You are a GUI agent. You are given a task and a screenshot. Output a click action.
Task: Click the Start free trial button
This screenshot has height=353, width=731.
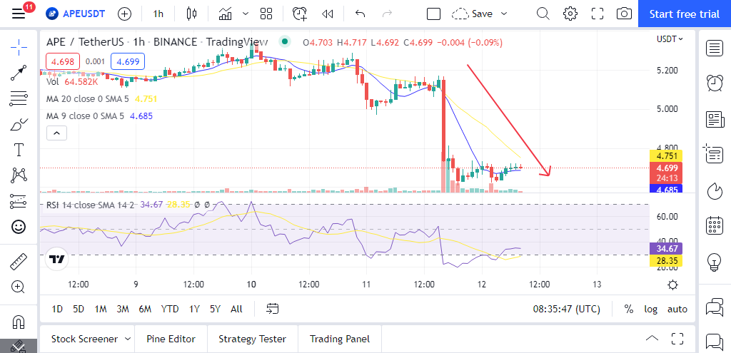point(684,14)
